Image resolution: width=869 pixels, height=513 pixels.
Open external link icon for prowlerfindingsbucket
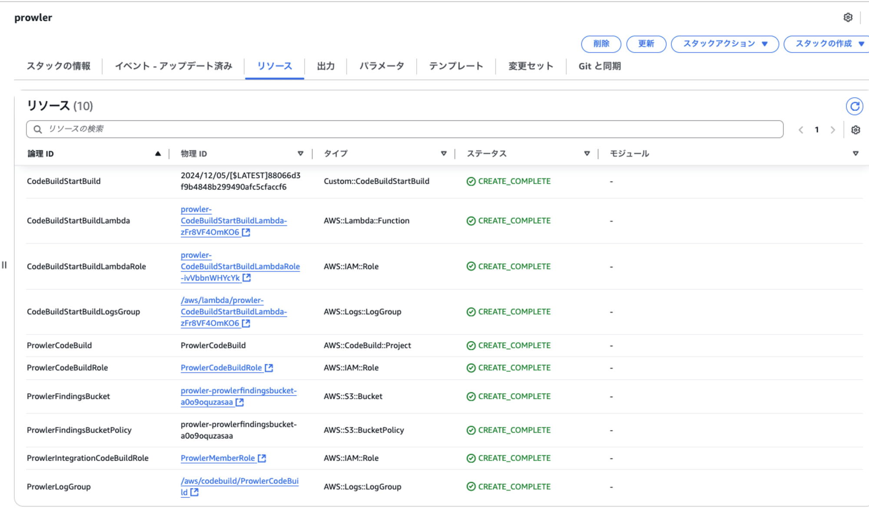click(239, 402)
